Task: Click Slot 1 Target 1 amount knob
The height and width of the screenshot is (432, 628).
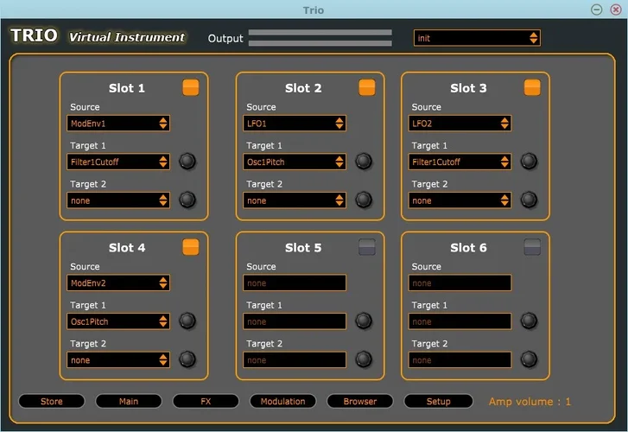Action: [x=187, y=162]
